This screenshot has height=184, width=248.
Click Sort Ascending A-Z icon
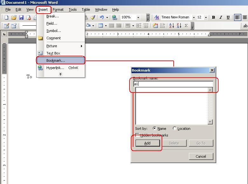click(171, 26)
